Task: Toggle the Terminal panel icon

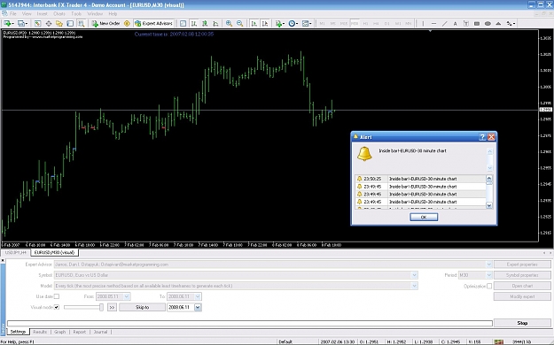Action: [70, 24]
